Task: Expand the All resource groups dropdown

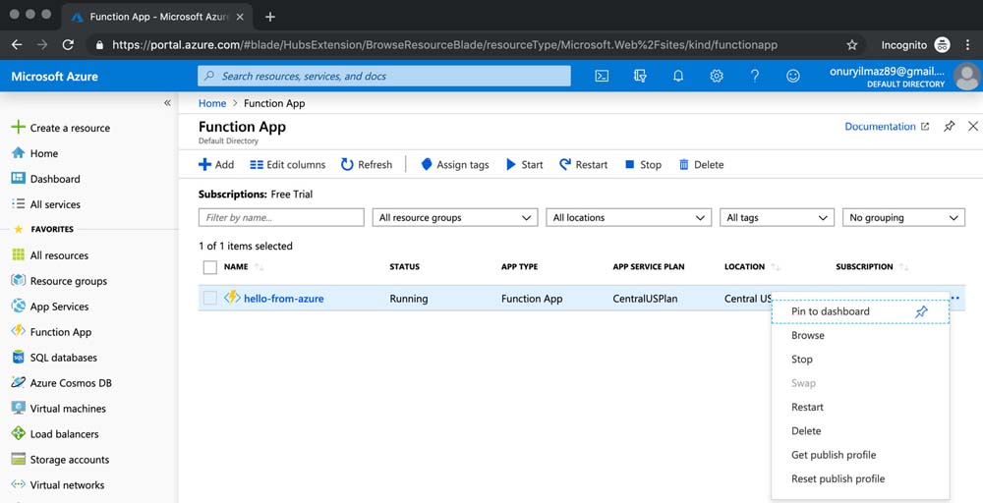Action: click(x=454, y=218)
